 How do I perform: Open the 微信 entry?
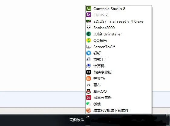pyautogui.click(x=119, y=104)
